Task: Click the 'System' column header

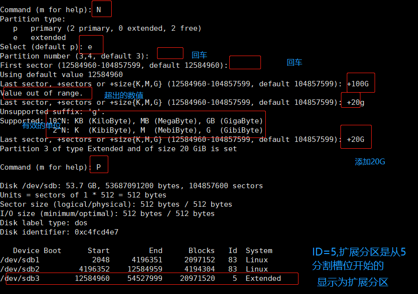Action: [259, 251]
